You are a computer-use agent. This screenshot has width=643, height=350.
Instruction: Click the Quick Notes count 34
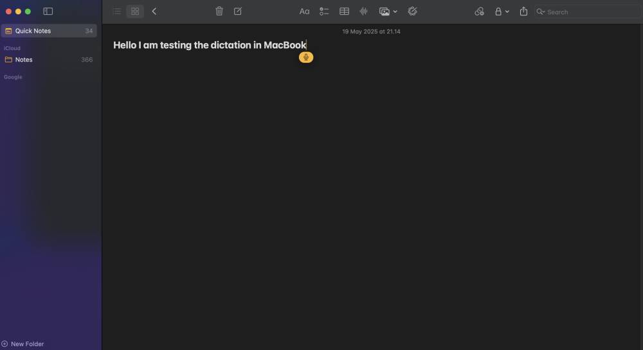[89, 31]
